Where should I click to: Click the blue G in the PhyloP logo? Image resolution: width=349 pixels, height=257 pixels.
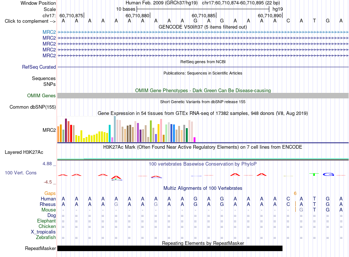click(328, 174)
